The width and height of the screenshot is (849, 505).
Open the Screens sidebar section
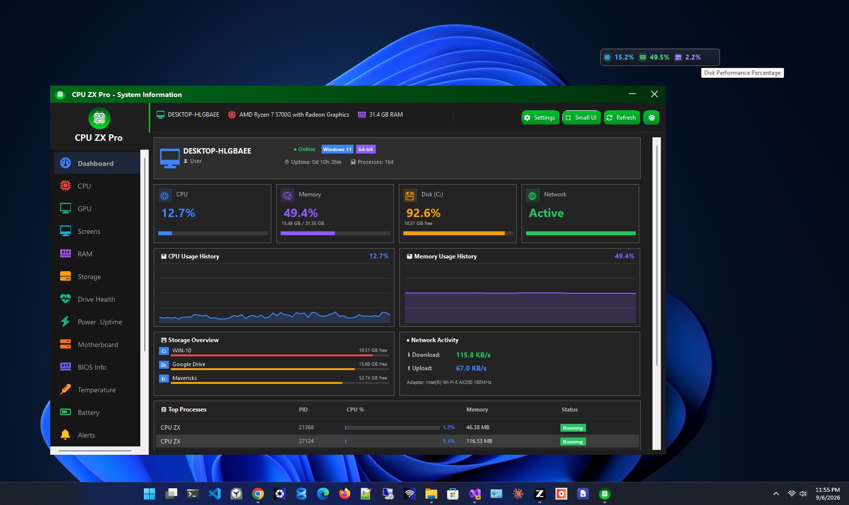click(x=97, y=231)
